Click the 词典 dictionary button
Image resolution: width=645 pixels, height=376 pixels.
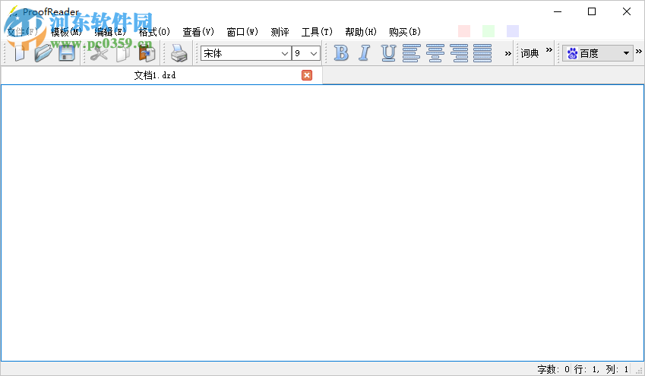pyautogui.click(x=530, y=53)
